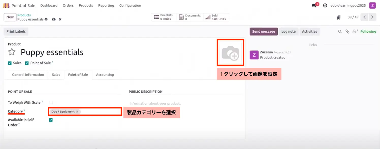
Task: Open the chat messages icon in top bar
Action: click(314, 6)
